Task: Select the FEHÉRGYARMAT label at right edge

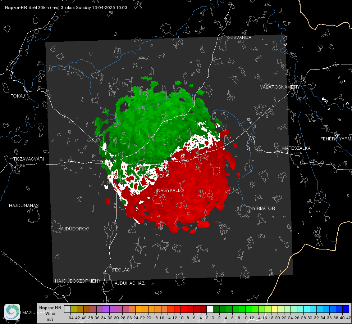Action: [x=336, y=139]
